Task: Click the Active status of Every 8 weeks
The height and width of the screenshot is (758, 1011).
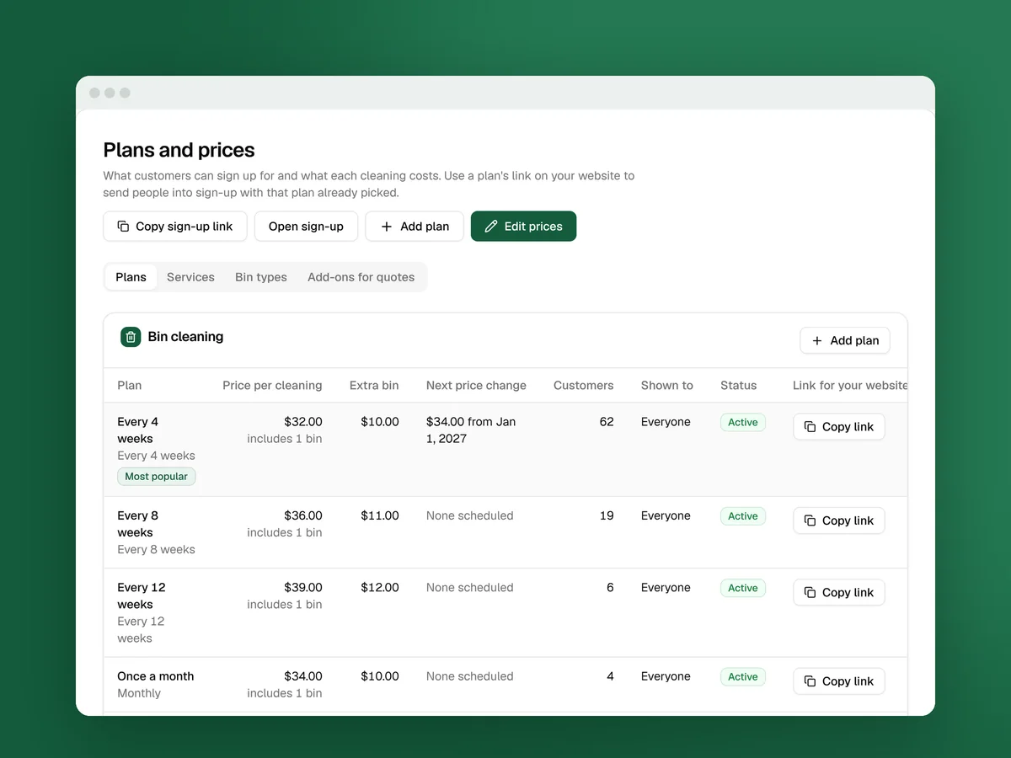Action: coord(743,516)
